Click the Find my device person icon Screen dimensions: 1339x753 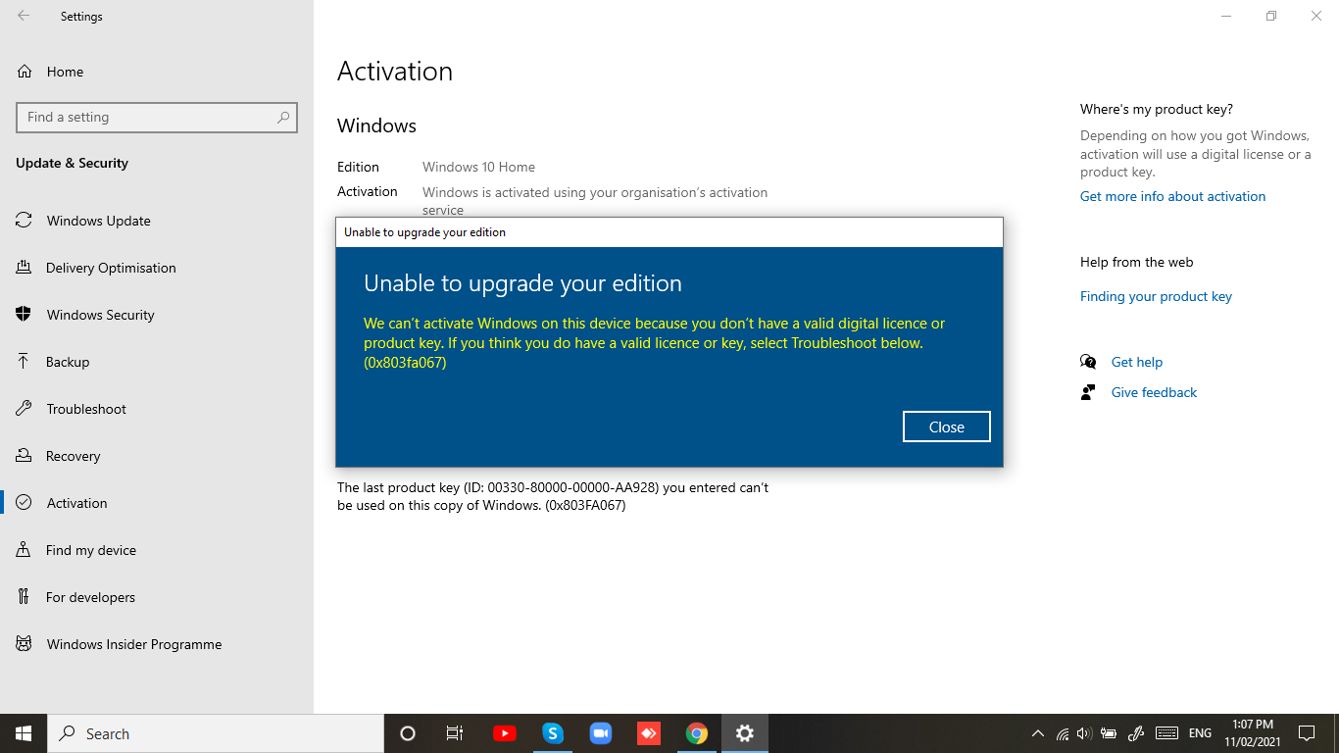24,550
